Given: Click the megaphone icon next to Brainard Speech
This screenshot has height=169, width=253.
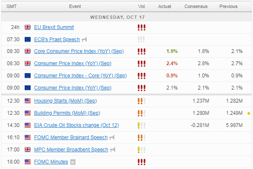Looking at the screenshot, I should pyautogui.click(x=111, y=137).
